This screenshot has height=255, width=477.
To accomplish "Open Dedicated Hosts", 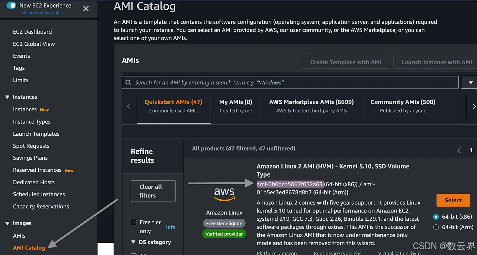I will pos(34,182).
